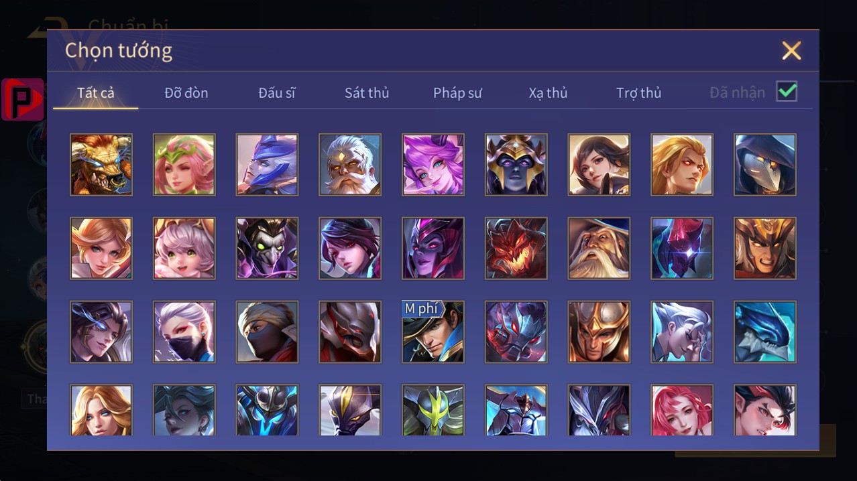Select the red lava demon hero

point(516,249)
